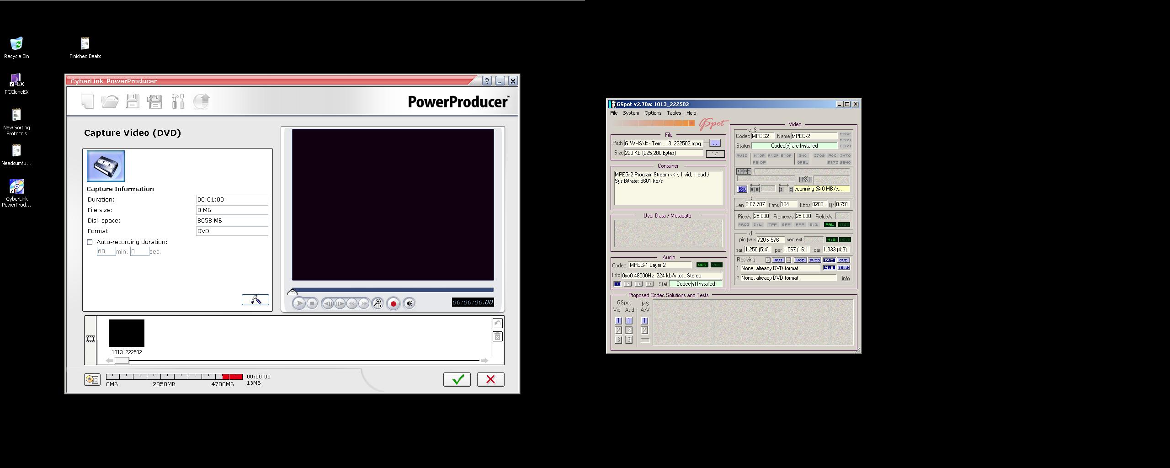Click the VCD resizing button in GSpot
The height and width of the screenshot is (468, 1170).
[x=800, y=260]
